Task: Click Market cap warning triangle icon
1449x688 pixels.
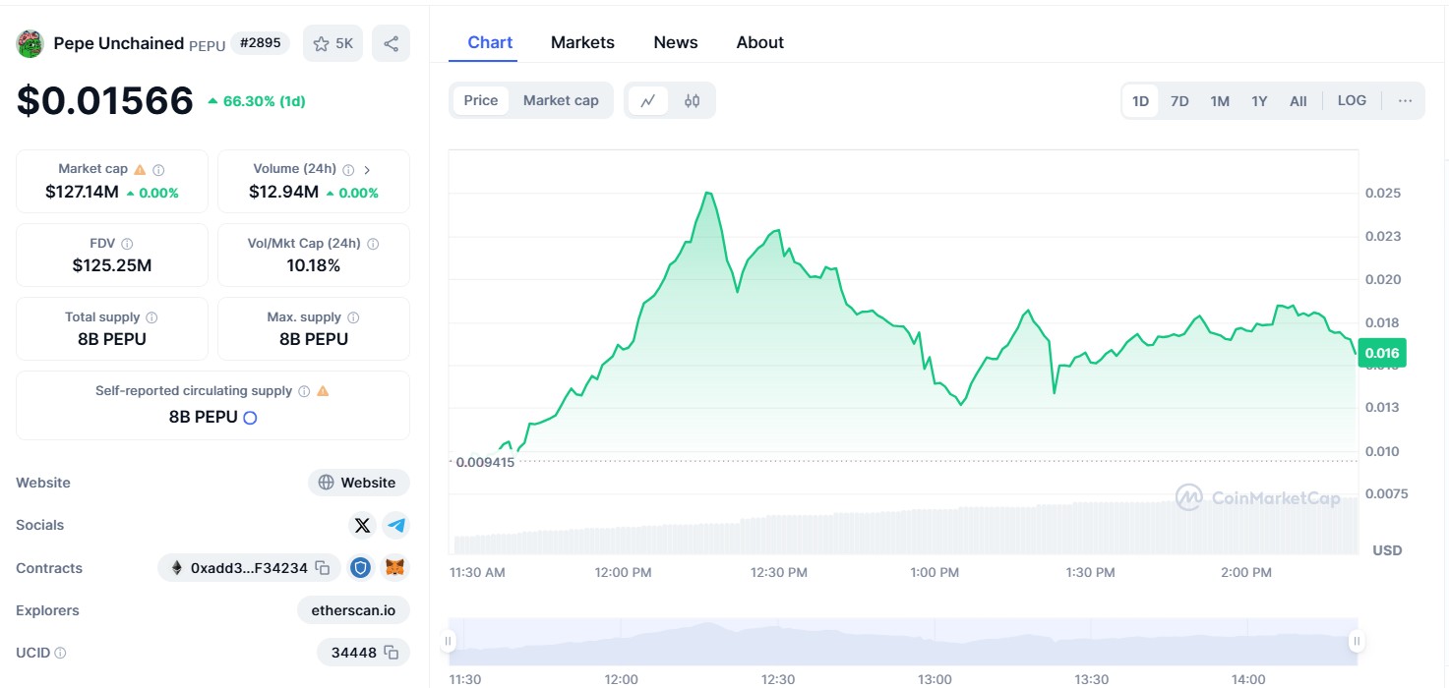Action: (140, 169)
